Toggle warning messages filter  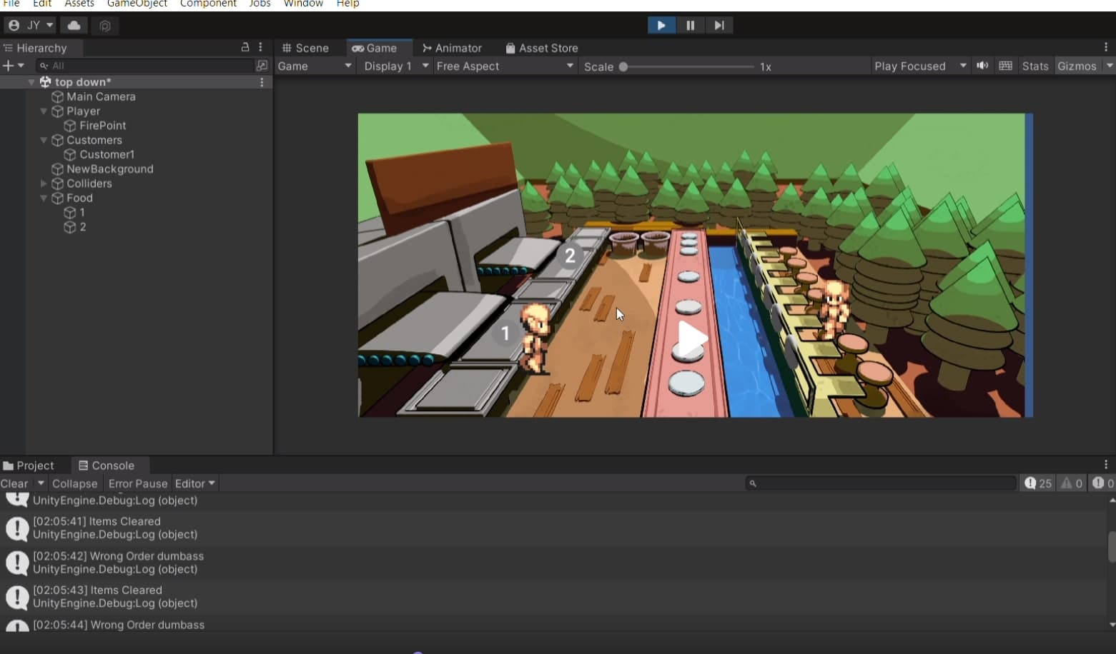[x=1071, y=483]
